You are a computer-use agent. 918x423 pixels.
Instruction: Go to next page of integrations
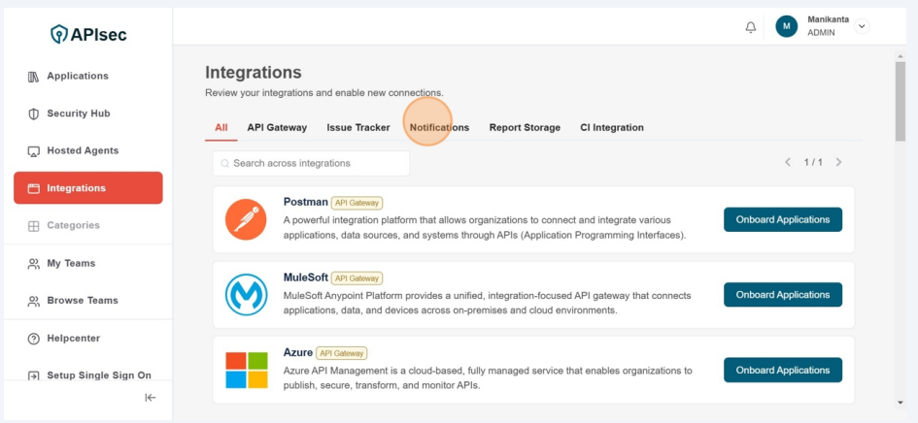[838, 163]
